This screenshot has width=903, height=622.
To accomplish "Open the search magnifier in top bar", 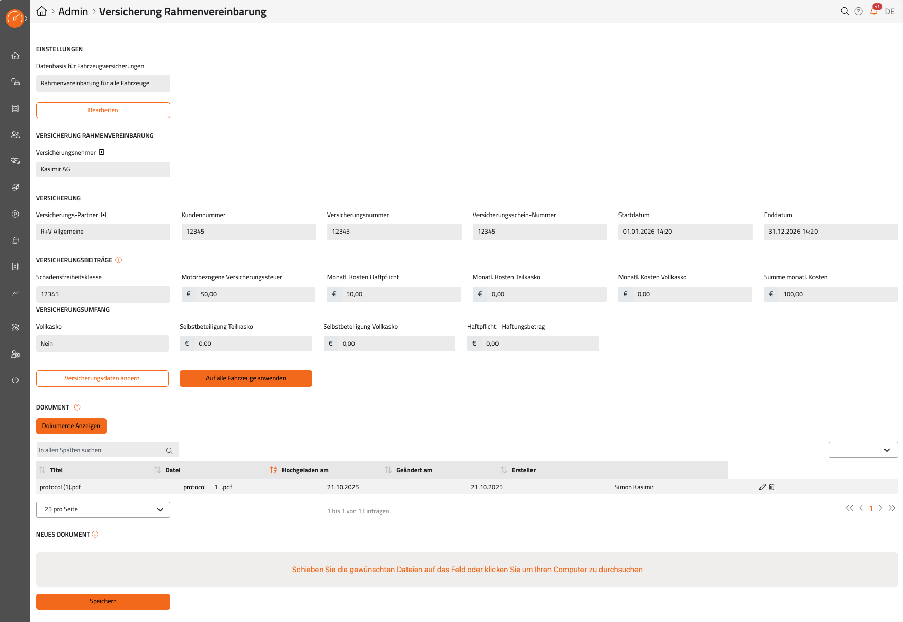I will point(844,11).
